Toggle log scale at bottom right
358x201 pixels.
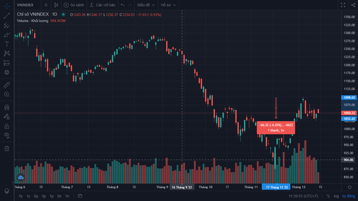pos(336,196)
